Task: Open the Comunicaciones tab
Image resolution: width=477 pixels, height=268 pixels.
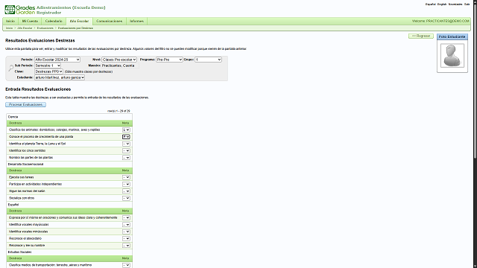Action: [110, 21]
